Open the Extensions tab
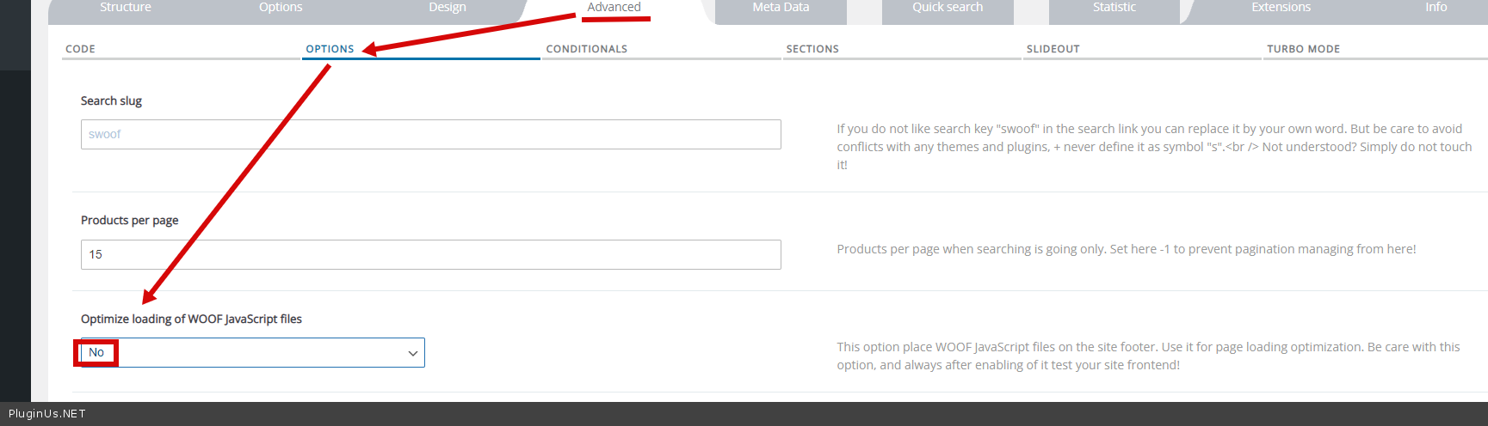 (1281, 8)
